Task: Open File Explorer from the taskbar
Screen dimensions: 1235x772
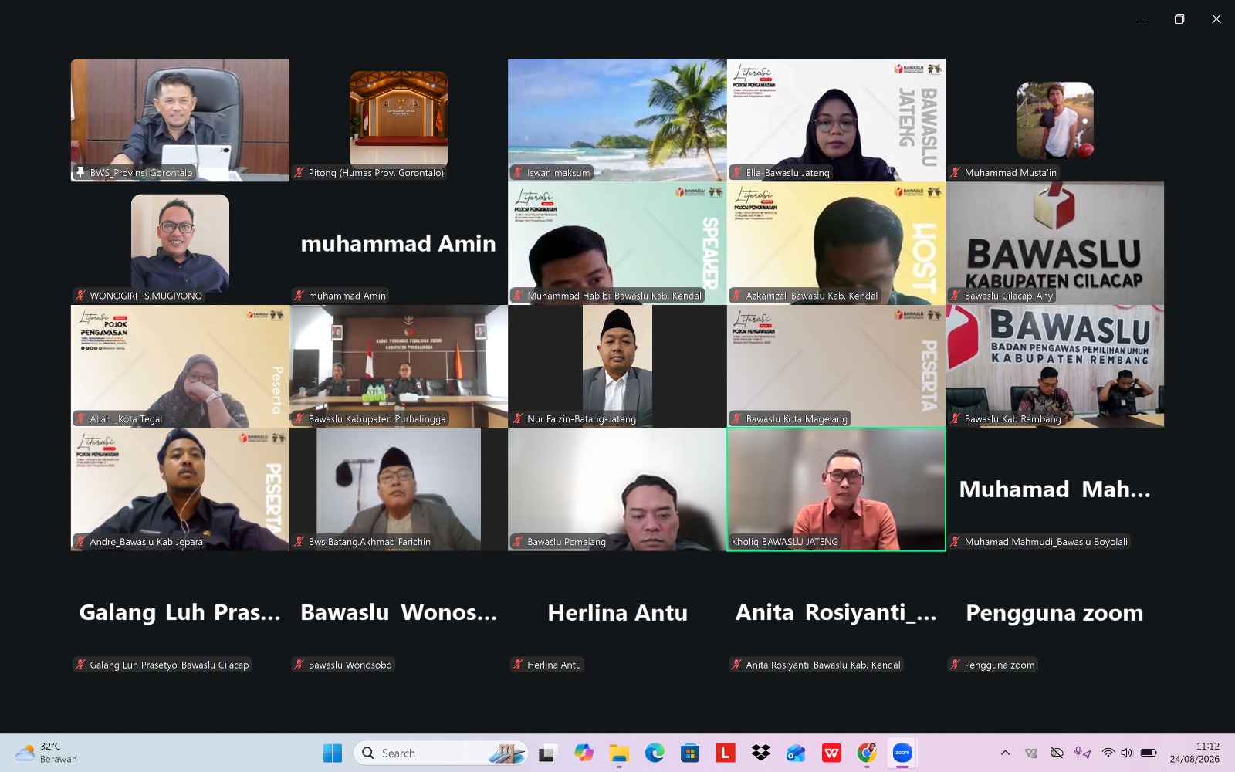Action: click(x=619, y=753)
